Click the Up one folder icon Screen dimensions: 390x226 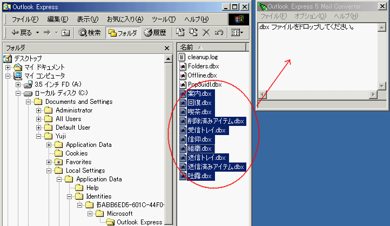tap(66, 32)
